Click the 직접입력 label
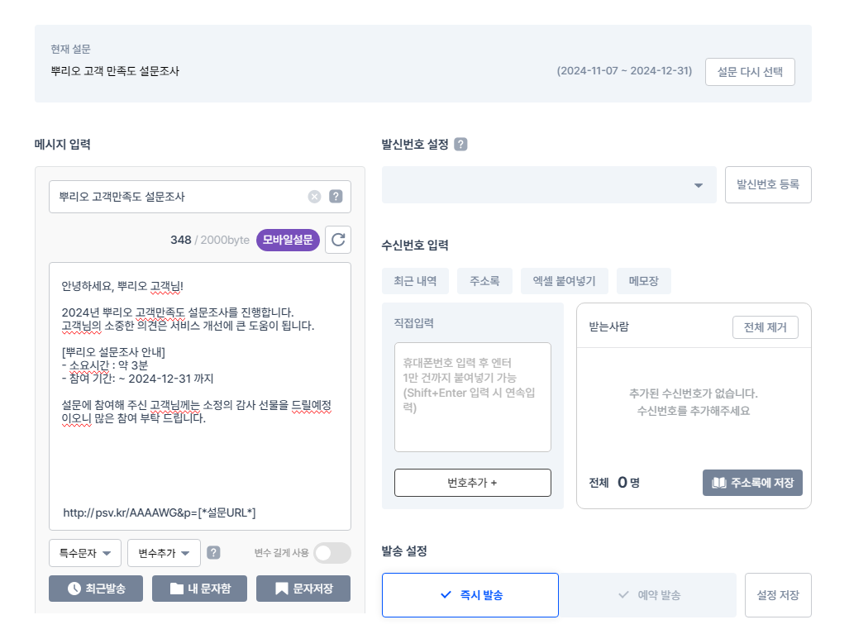 (413, 323)
